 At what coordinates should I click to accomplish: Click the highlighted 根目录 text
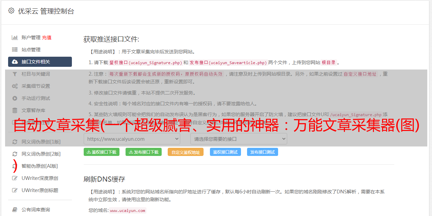click(329, 62)
